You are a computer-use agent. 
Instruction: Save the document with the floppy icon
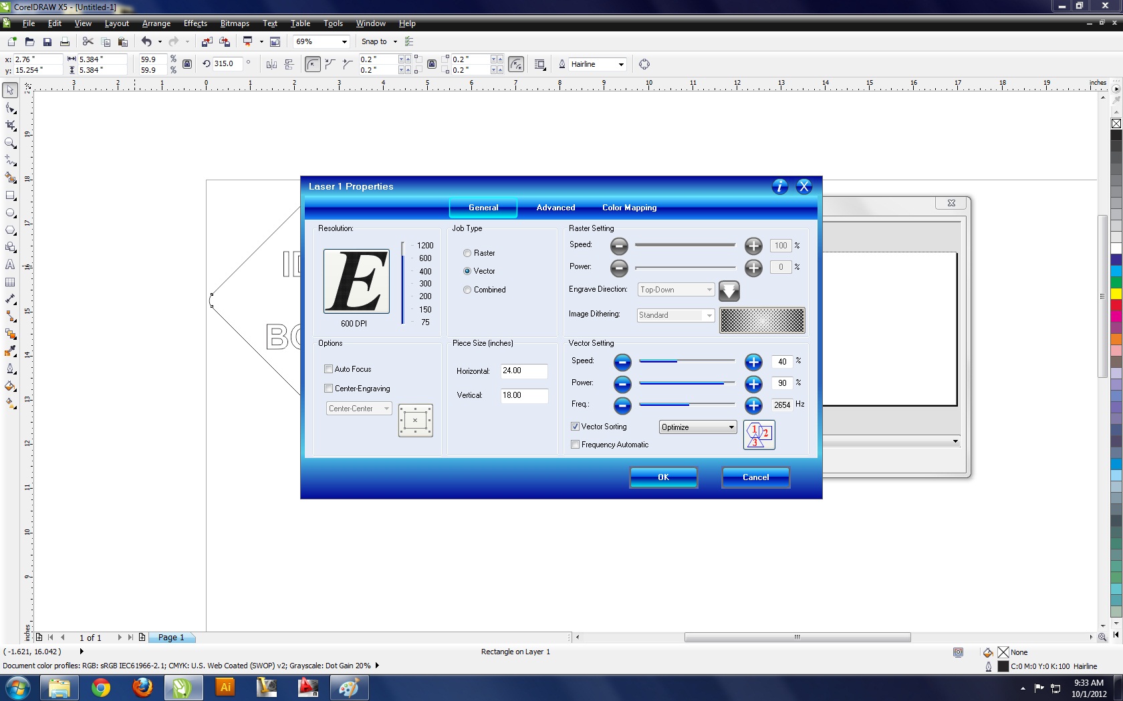point(47,41)
